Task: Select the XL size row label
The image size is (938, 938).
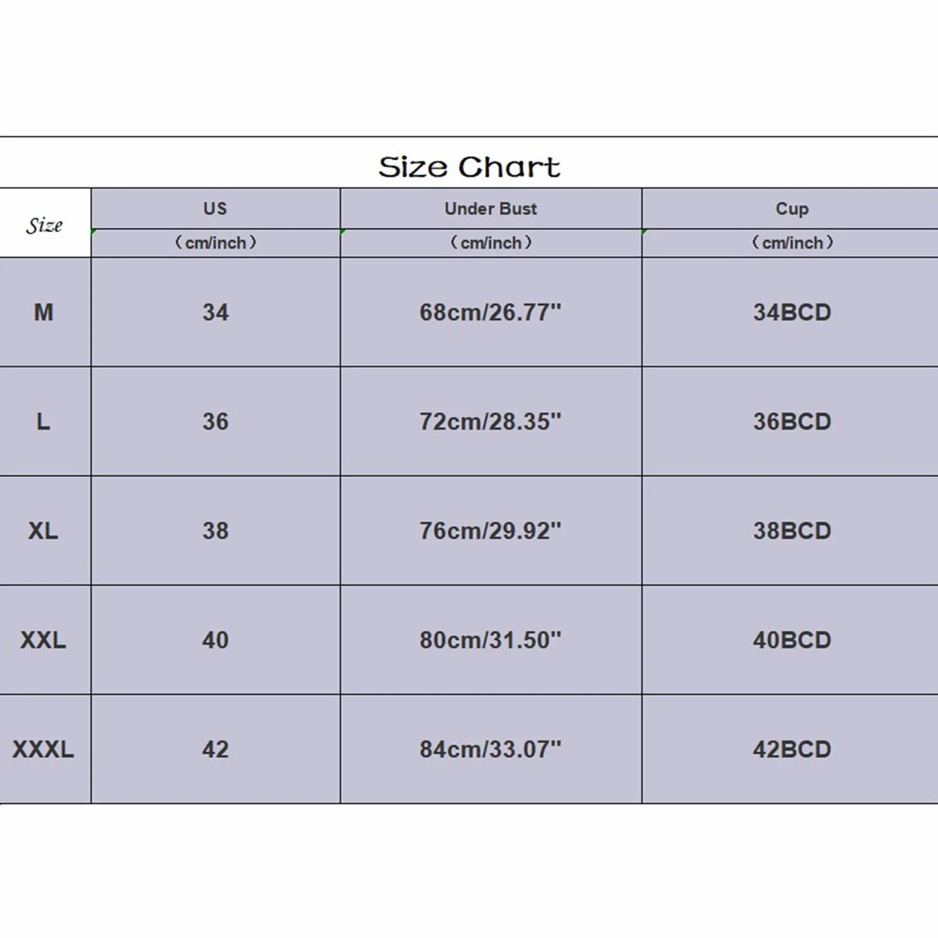Action: (45, 531)
